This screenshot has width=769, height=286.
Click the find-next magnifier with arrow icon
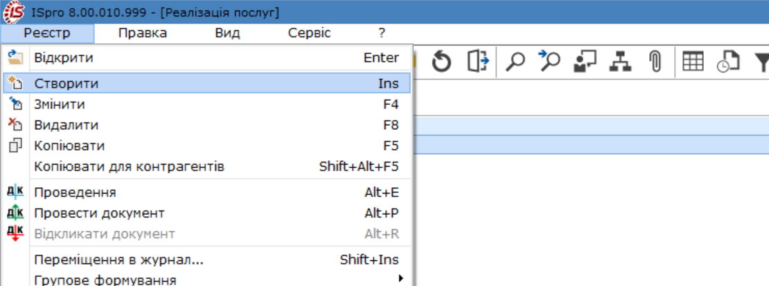click(x=550, y=61)
